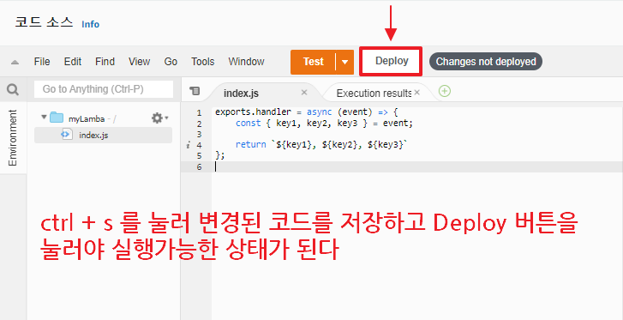The width and height of the screenshot is (623, 320).
Task: Click the green plus new tab icon
Action: 445,91
